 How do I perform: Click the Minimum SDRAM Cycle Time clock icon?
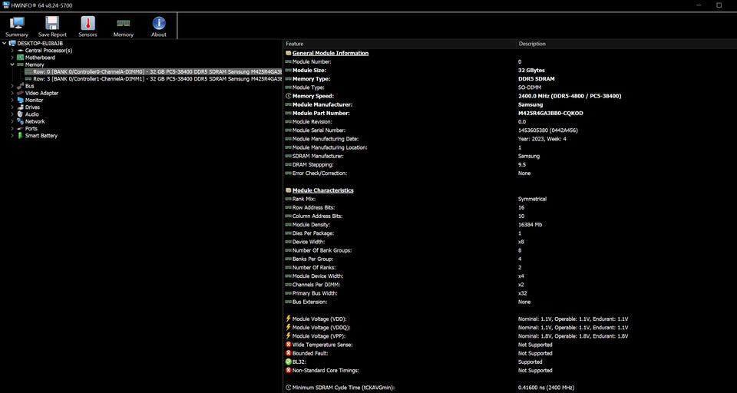tap(288, 388)
